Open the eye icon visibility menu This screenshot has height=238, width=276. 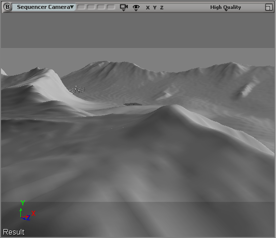(136, 8)
